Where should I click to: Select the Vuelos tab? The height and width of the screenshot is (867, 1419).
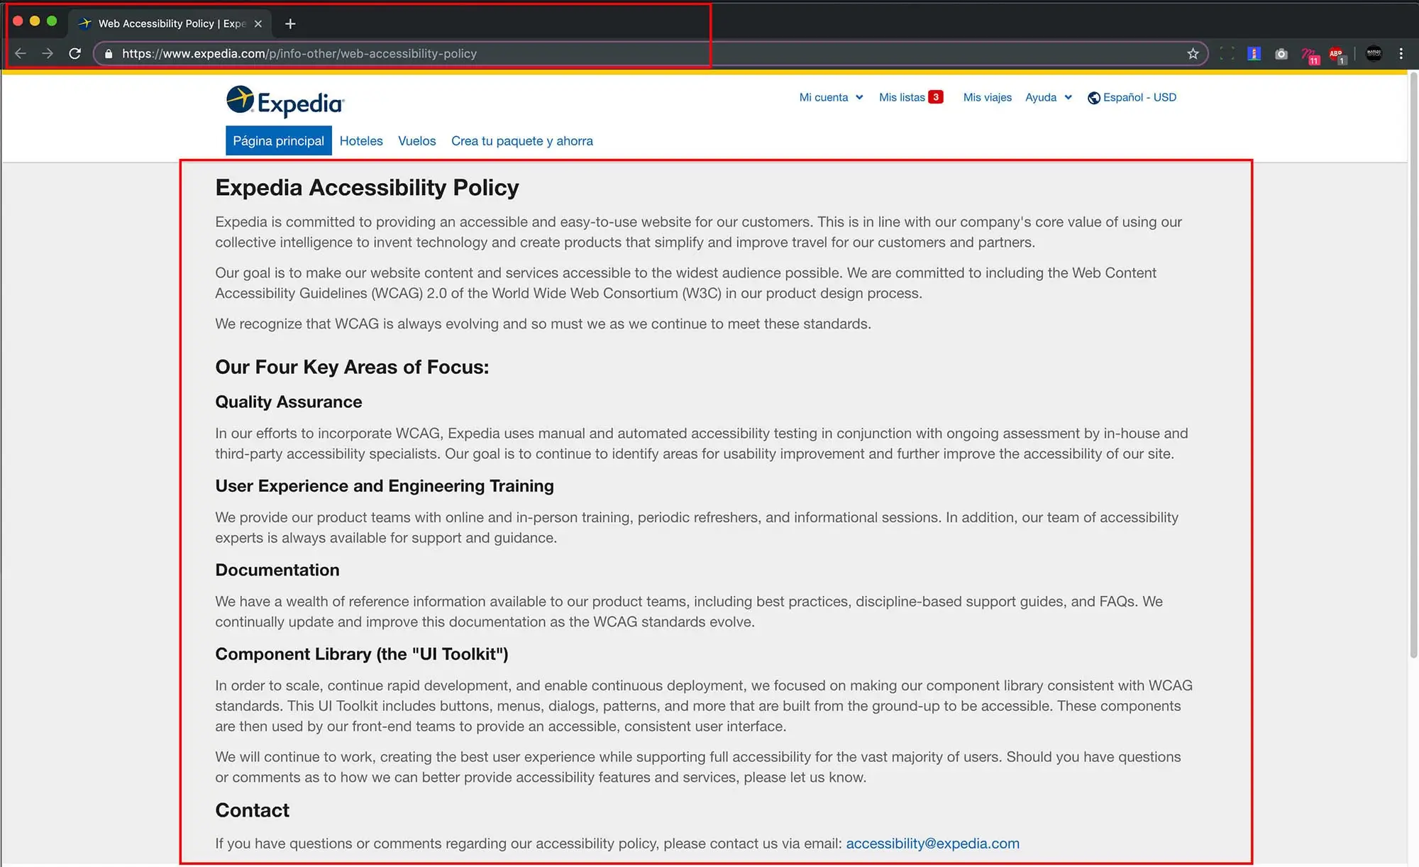pyautogui.click(x=416, y=141)
